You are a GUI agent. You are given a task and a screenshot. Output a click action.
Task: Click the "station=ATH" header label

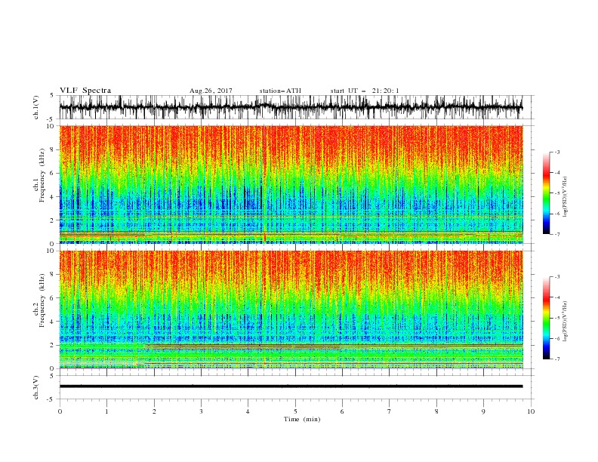pyautogui.click(x=280, y=91)
